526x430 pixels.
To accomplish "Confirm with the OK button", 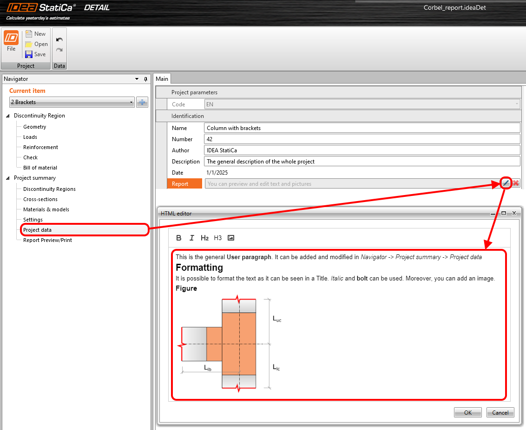I will tap(467, 412).
